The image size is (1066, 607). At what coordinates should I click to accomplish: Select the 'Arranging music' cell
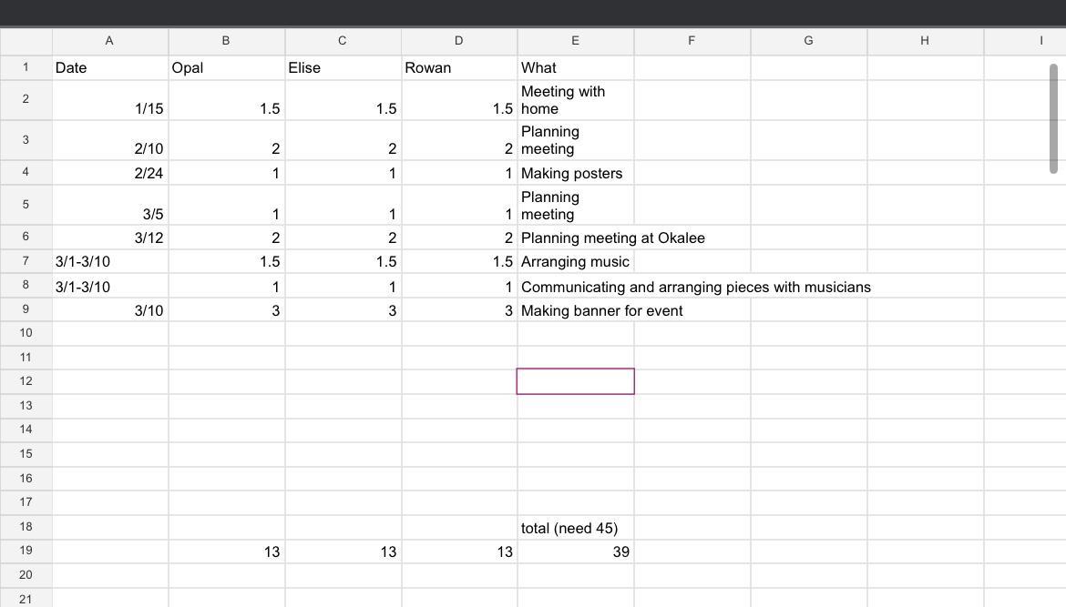(x=575, y=261)
